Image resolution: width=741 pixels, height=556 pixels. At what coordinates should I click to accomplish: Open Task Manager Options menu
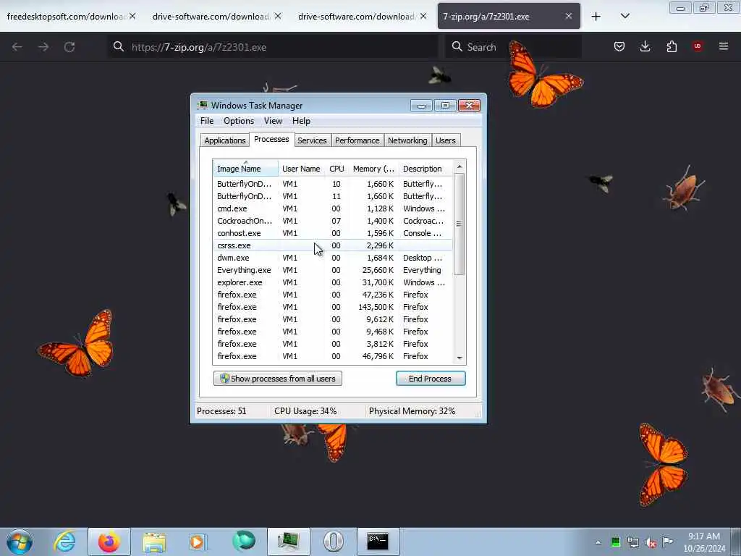(239, 121)
